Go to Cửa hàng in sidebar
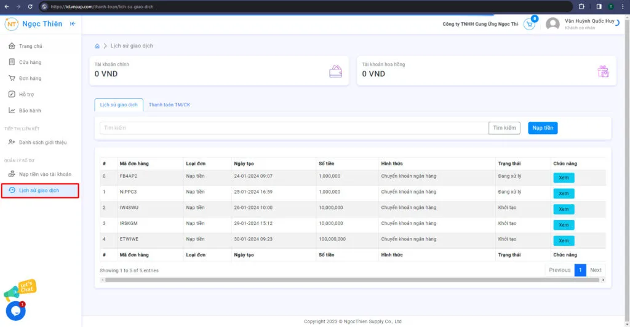 click(x=30, y=62)
